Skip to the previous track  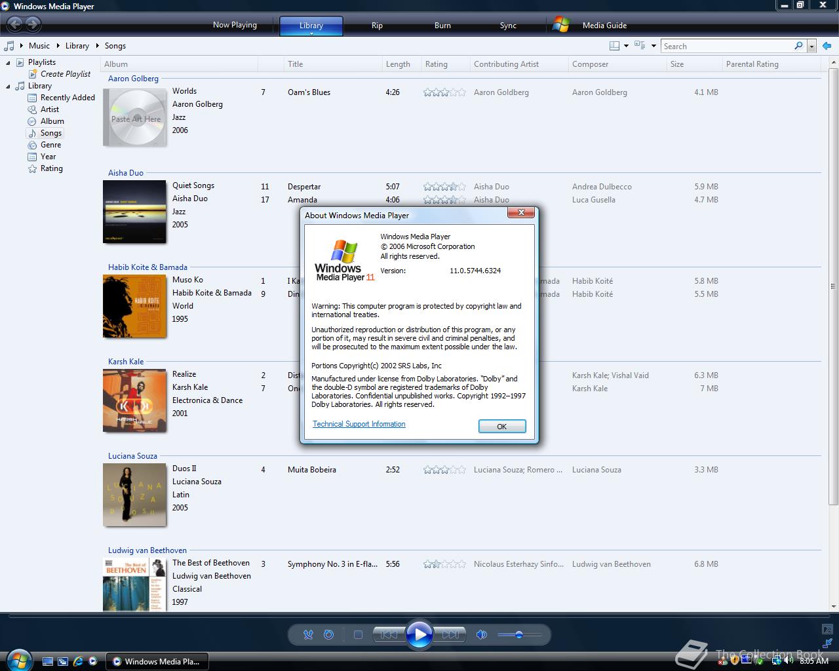point(389,634)
